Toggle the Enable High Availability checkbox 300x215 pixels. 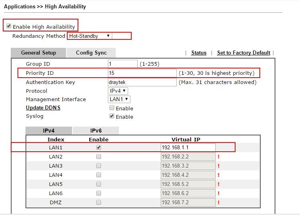(9, 26)
